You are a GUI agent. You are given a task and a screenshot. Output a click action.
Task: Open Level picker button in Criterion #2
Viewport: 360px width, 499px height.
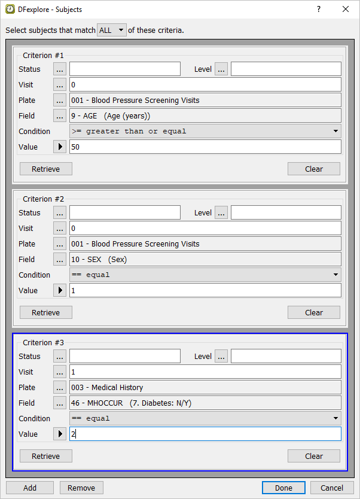click(221, 213)
